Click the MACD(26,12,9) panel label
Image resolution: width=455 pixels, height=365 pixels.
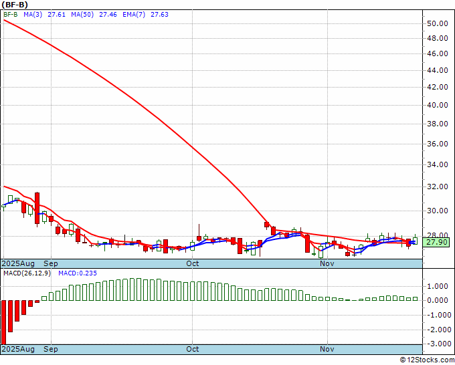coord(27,273)
